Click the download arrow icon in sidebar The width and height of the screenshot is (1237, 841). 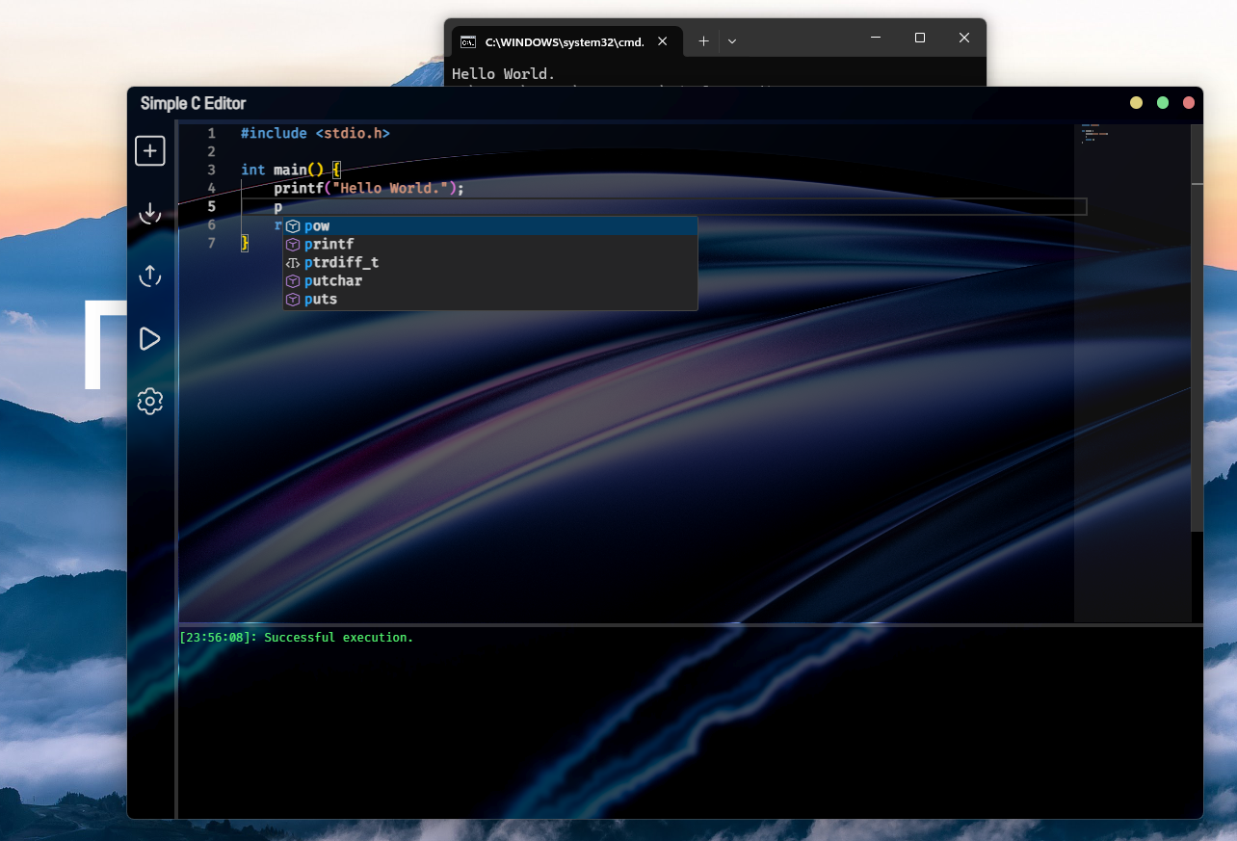tap(149, 213)
